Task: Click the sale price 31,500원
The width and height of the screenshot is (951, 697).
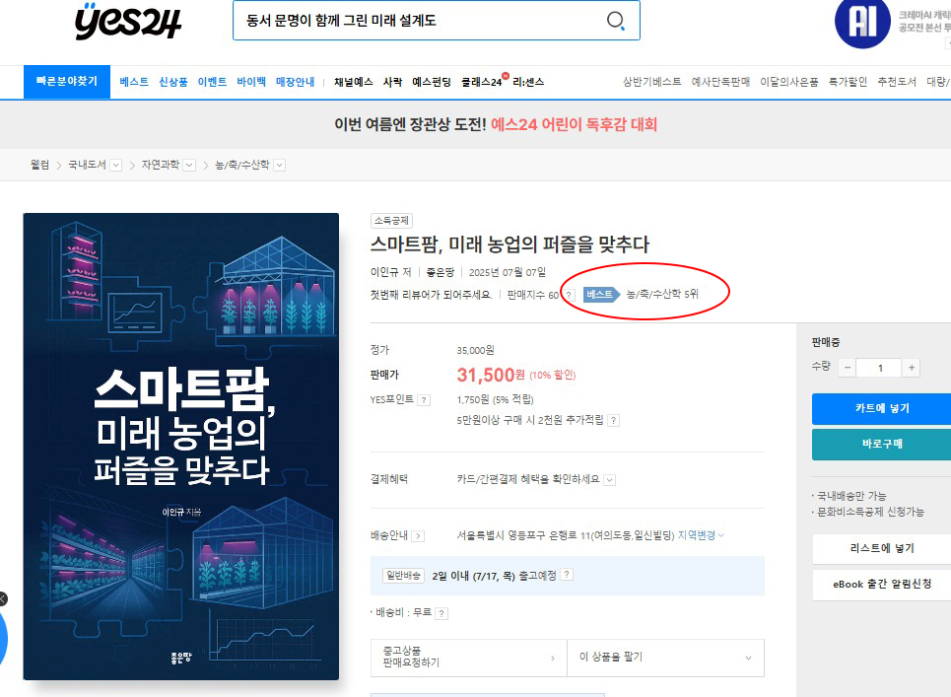Action: pyautogui.click(x=491, y=375)
